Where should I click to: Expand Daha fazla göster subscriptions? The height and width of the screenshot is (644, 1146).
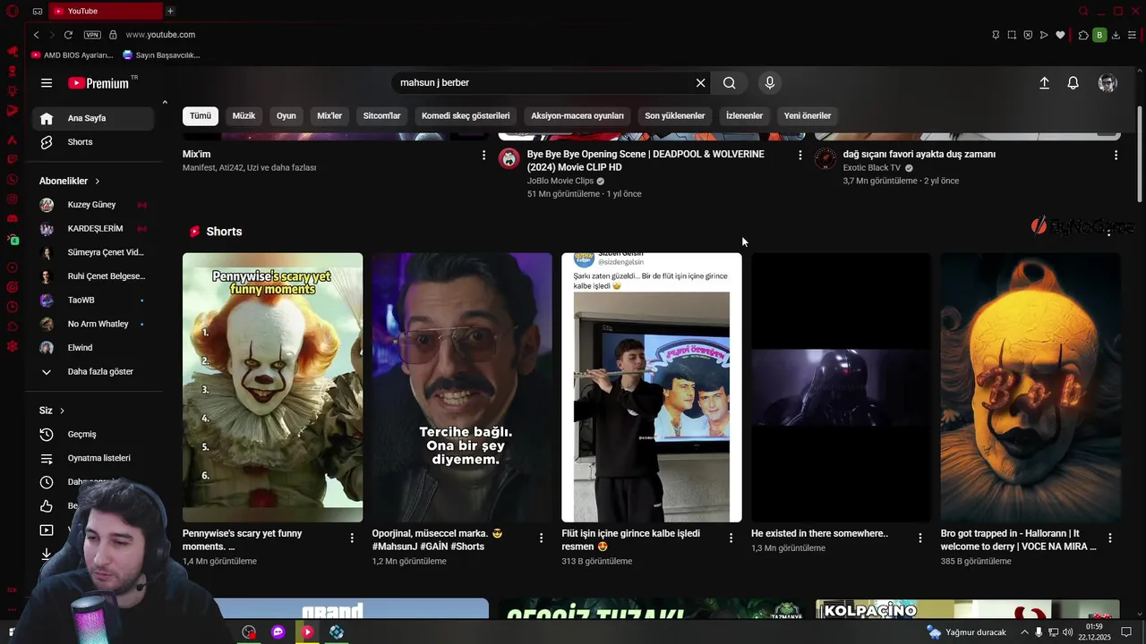pos(95,371)
